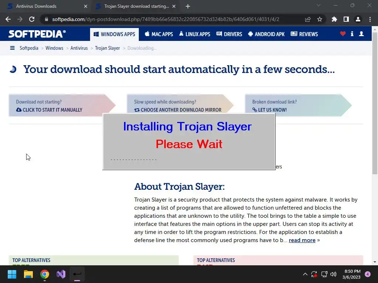Click the 'About Trojan Slayer:' heading

pyautogui.click(x=179, y=186)
